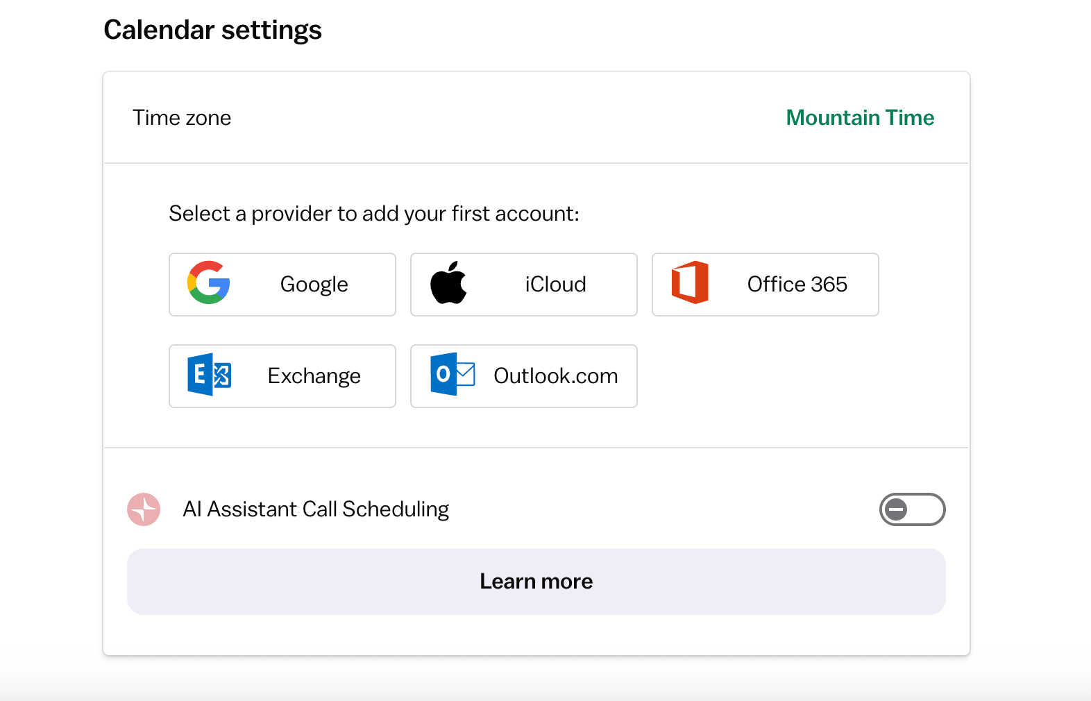Select the iCloud provider label

click(x=555, y=284)
